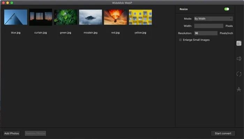The height and width of the screenshot is (139, 244).
Task: Check Enlarge Small Images checkbox
Action: point(180,40)
